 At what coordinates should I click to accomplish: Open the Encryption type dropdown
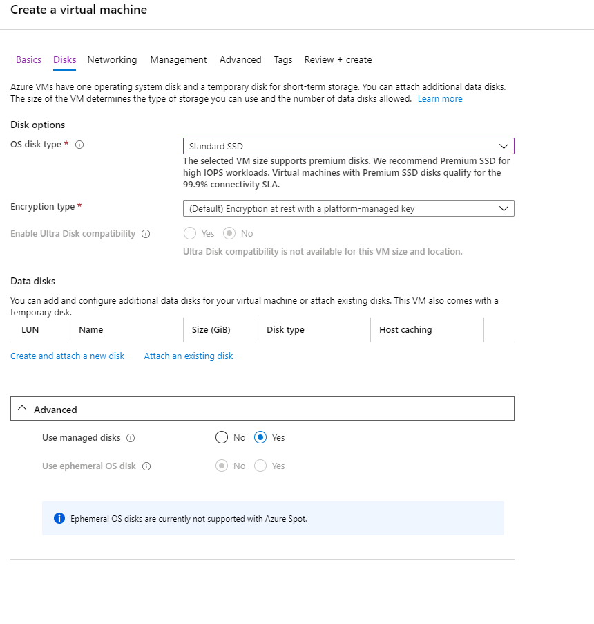(x=348, y=208)
